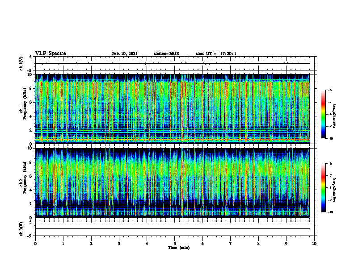Viewport: 354px width, 273px height.
Task: Click the time axis tick label '8'
Action: (258, 244)
